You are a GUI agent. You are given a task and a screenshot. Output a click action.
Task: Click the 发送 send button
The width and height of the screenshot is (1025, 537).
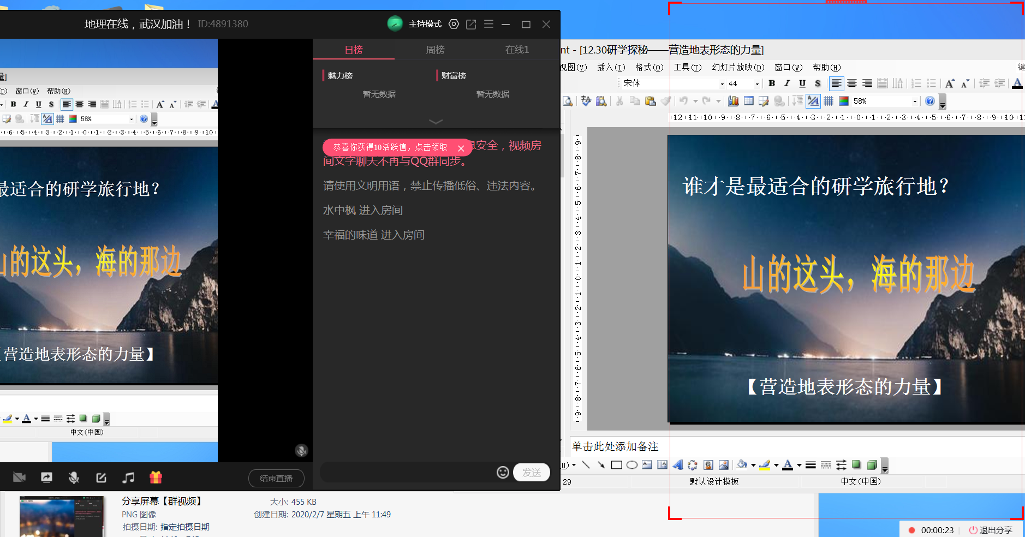point(531,472)
